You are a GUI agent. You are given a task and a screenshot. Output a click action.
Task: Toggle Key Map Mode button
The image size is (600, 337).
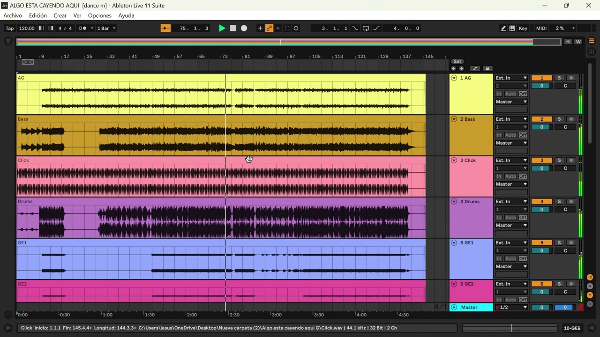click(523, 29)
